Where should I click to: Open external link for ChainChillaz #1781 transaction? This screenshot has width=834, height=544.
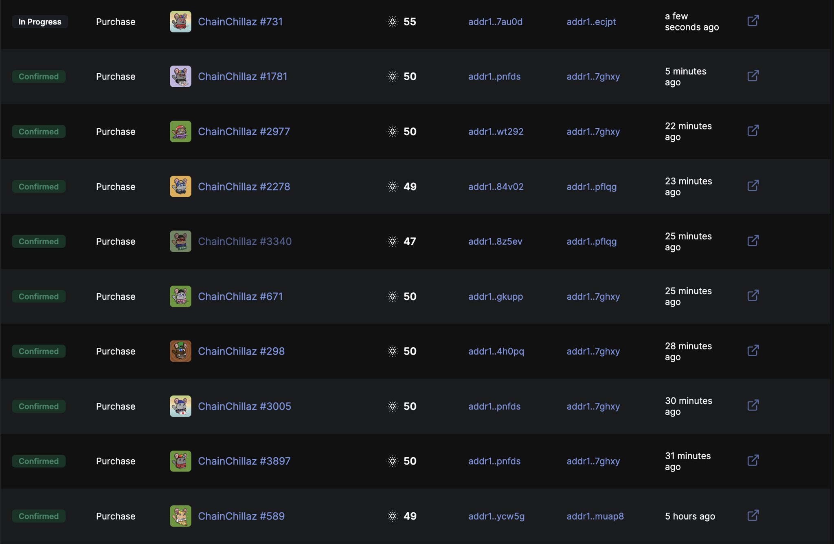click(753, 76)
